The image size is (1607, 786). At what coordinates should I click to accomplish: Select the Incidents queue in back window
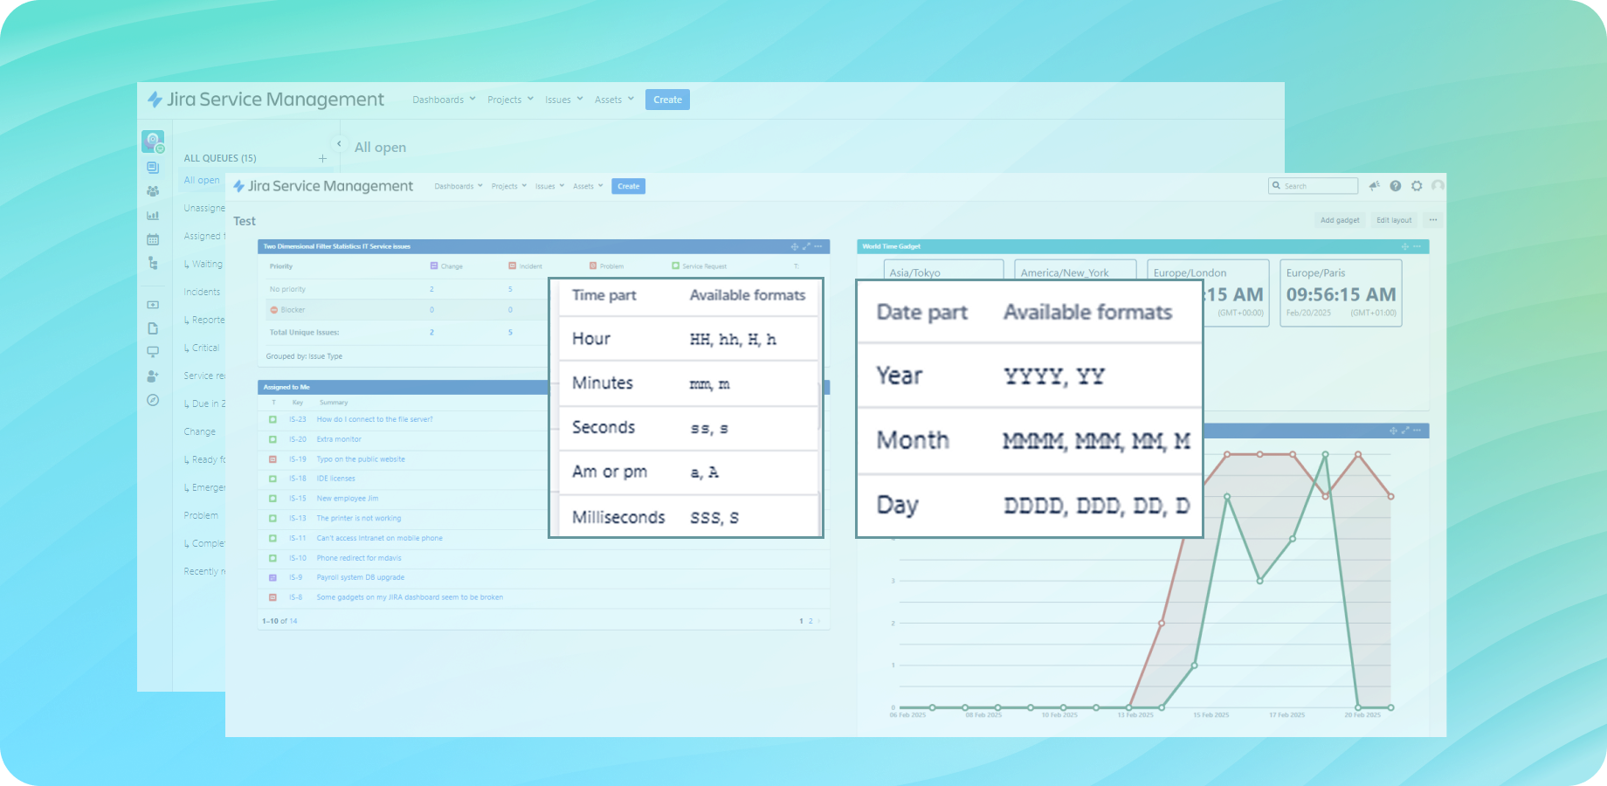202,292
